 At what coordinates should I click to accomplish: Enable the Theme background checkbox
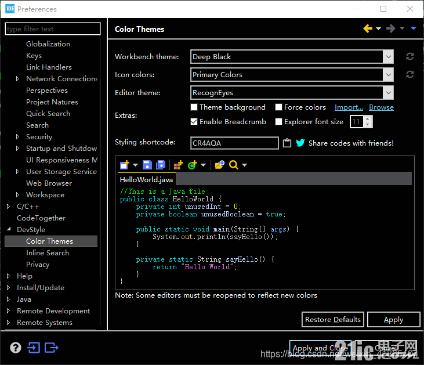coord(194,107)
